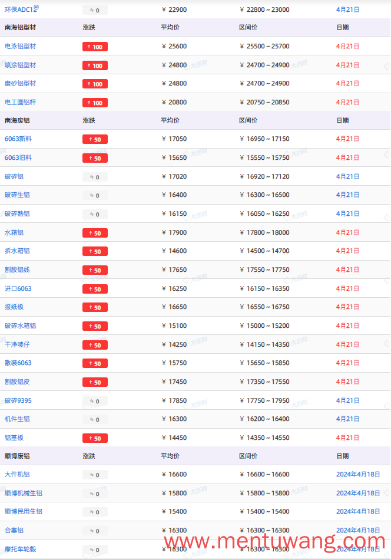Click the ↑50 badge in 割胶铝皮 row
391x559 pixels.
click(x=95, y=382)
